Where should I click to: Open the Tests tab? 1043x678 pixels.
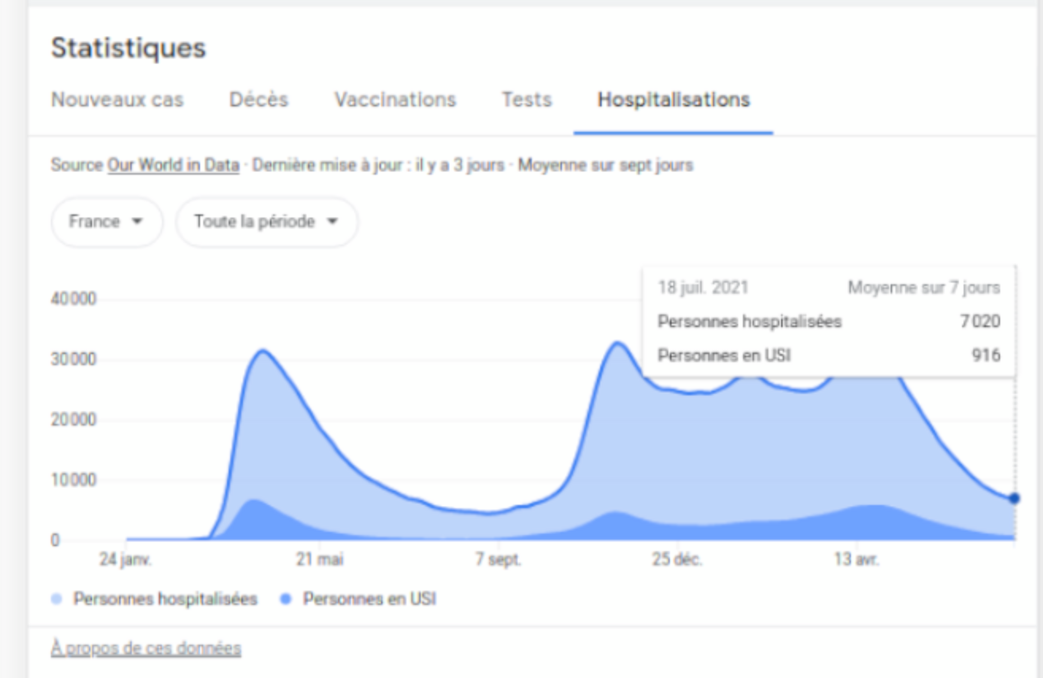coord(527,100)
